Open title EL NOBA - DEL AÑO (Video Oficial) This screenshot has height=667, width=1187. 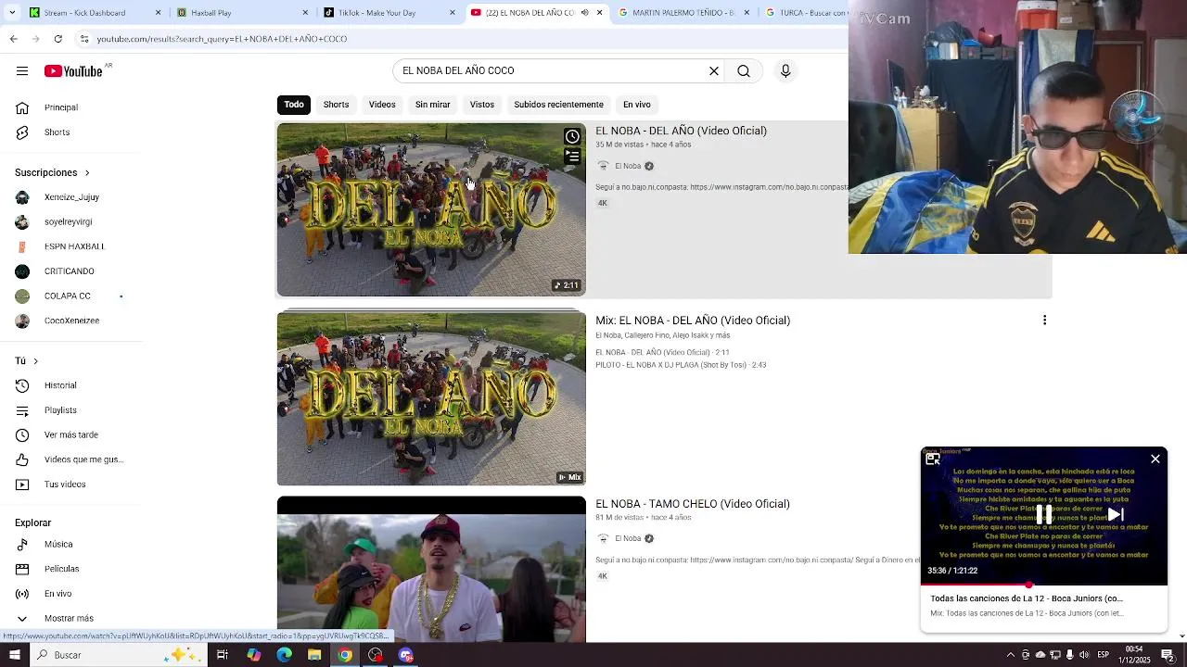[681, 132]
